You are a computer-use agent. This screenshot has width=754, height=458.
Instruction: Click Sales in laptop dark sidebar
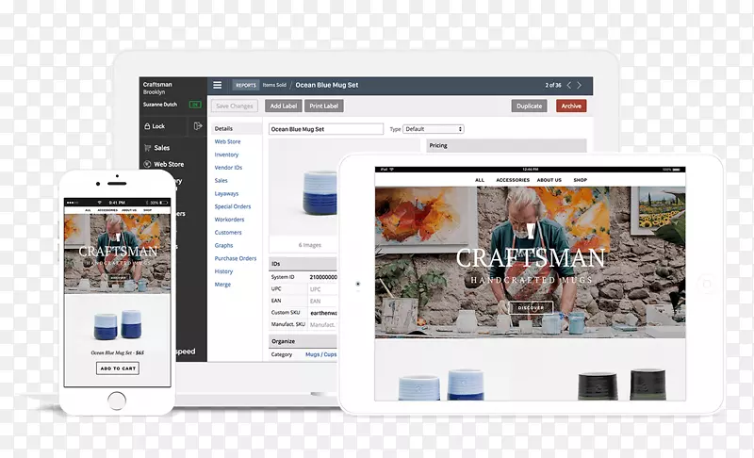[x=161, y=148]
